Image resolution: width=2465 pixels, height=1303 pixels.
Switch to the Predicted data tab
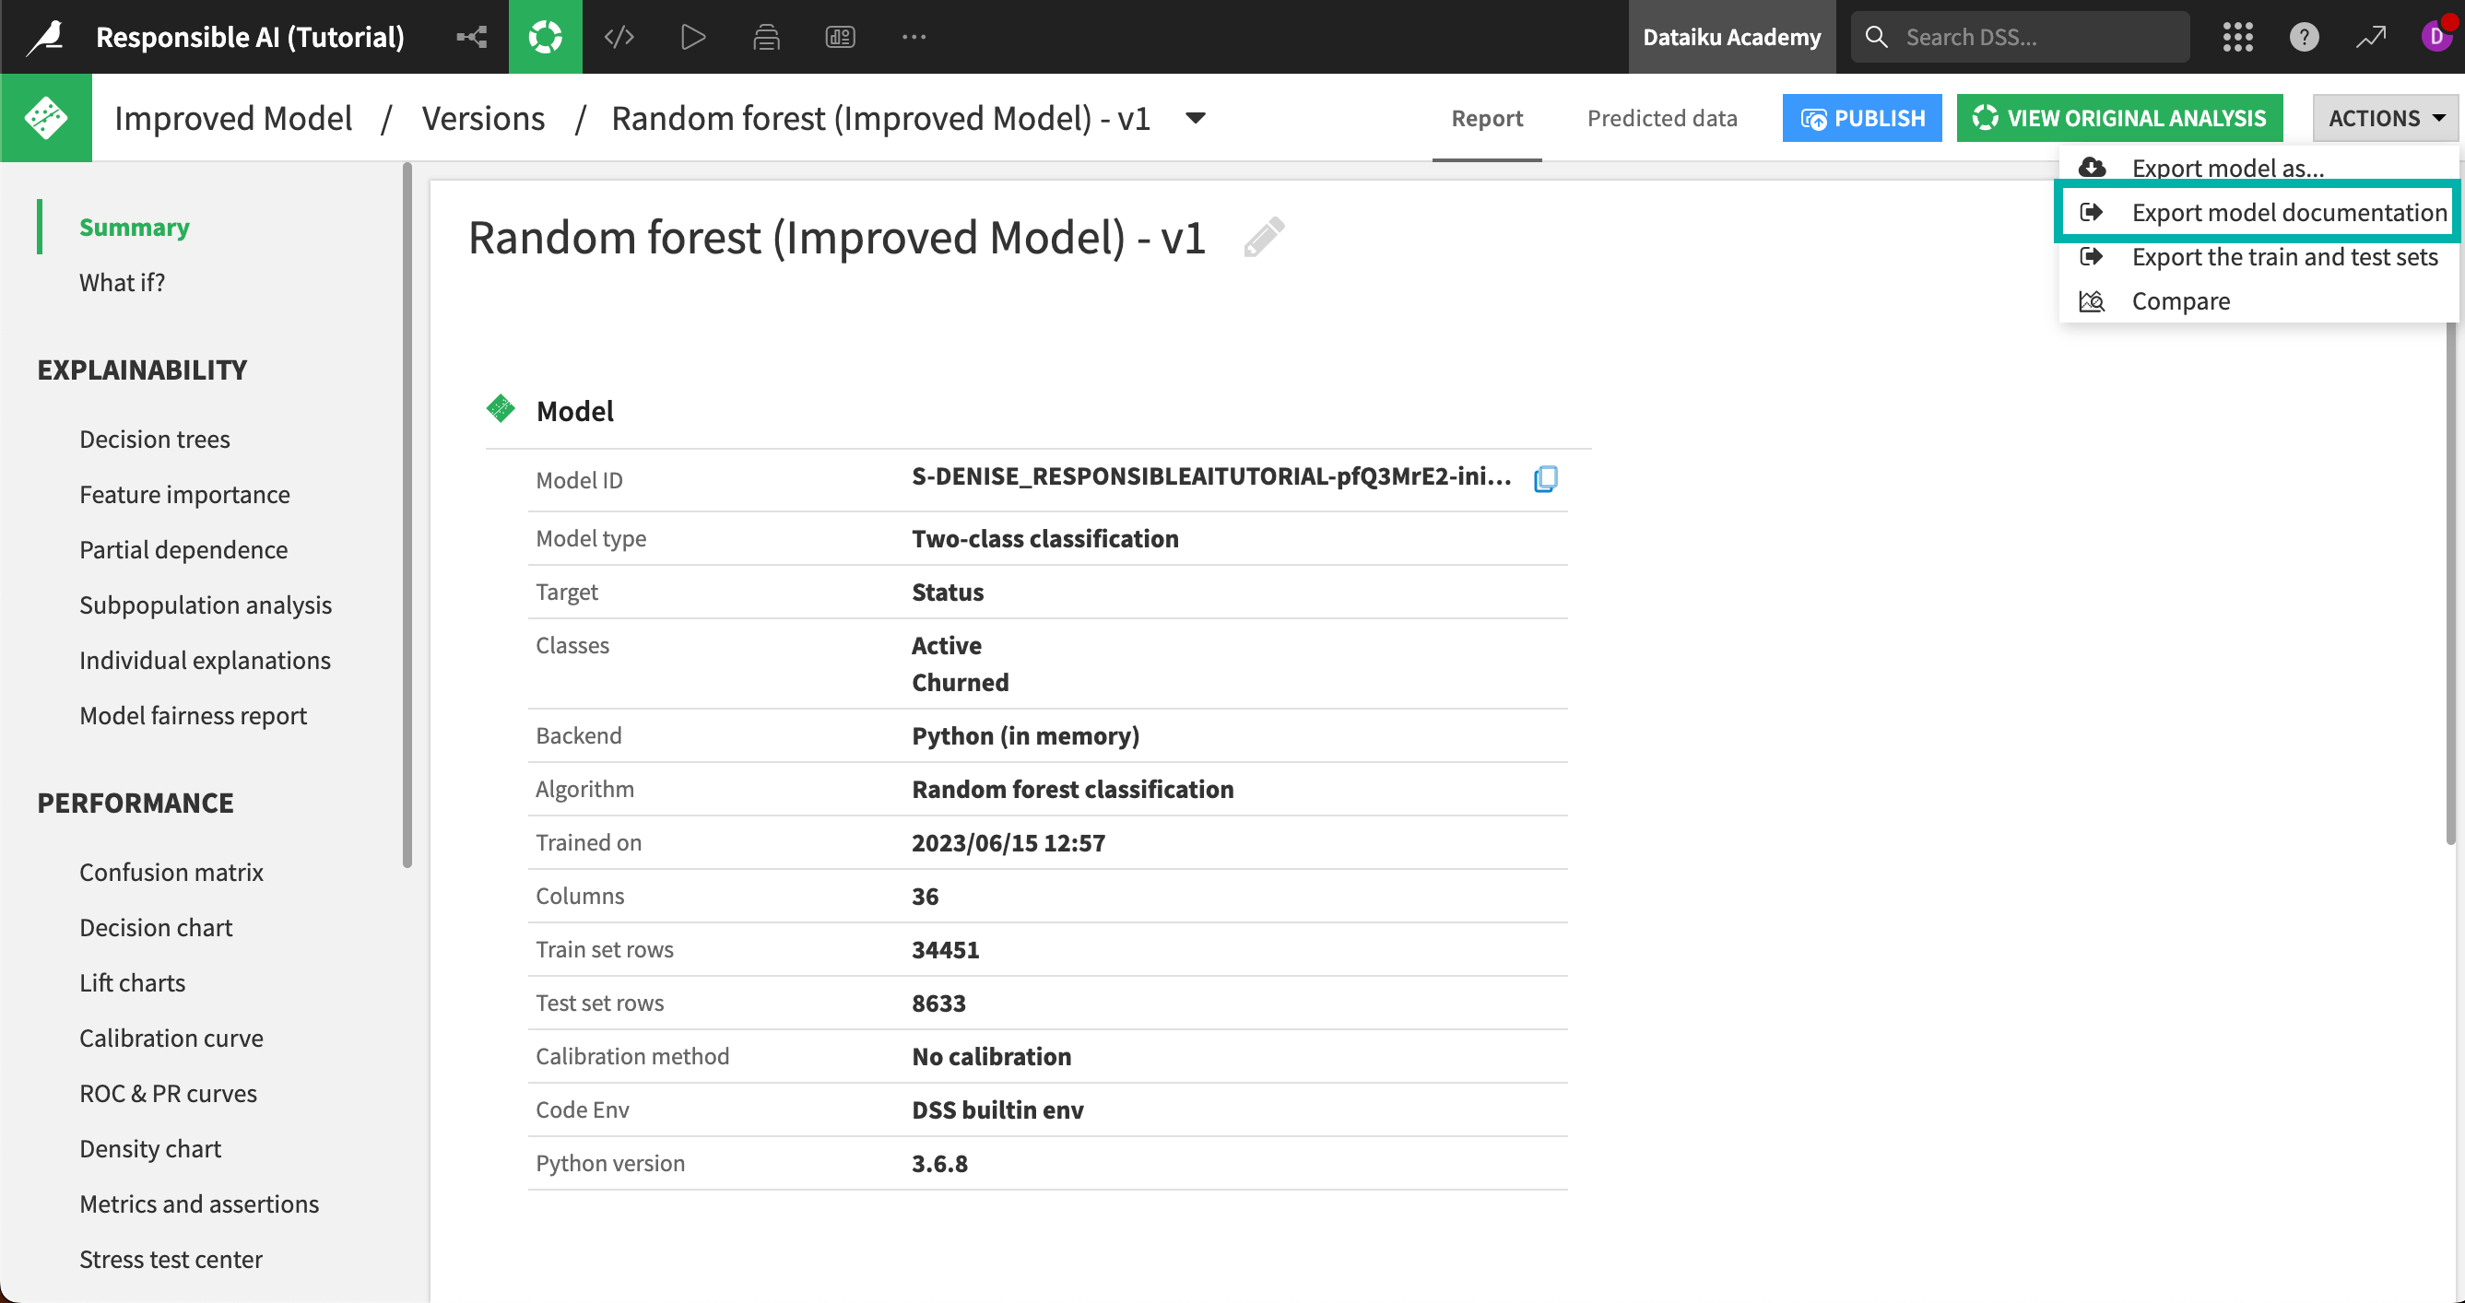point(1662,118)
